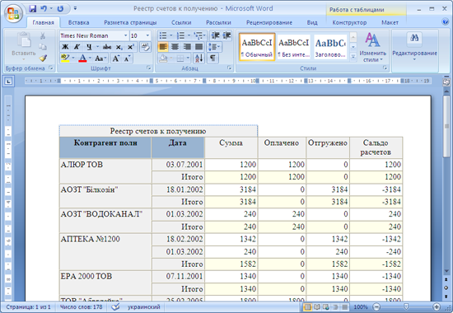Align text right

[187, 47]
